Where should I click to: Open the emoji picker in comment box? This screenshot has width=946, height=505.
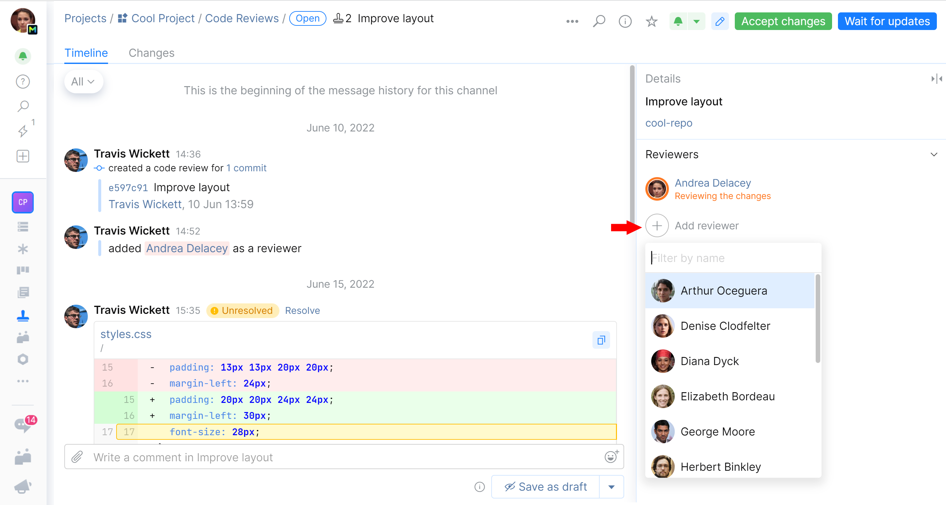(x=611, y=457)
